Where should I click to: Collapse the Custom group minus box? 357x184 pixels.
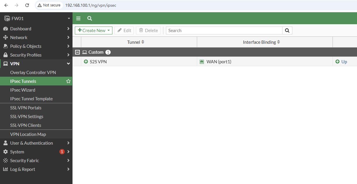coord(77,52)
